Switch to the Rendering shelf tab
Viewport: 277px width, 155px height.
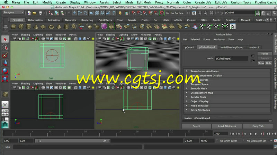point(87,20)
